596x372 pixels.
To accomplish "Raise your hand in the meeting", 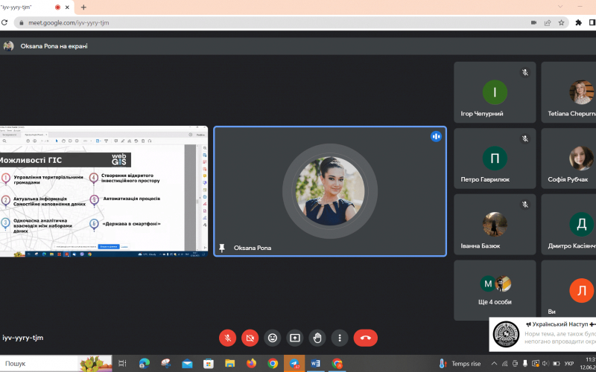I will click(x=317, y=337).
